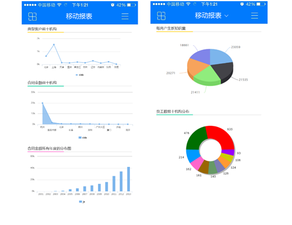Toggle the area chart legend entry

tap(82, 138)
